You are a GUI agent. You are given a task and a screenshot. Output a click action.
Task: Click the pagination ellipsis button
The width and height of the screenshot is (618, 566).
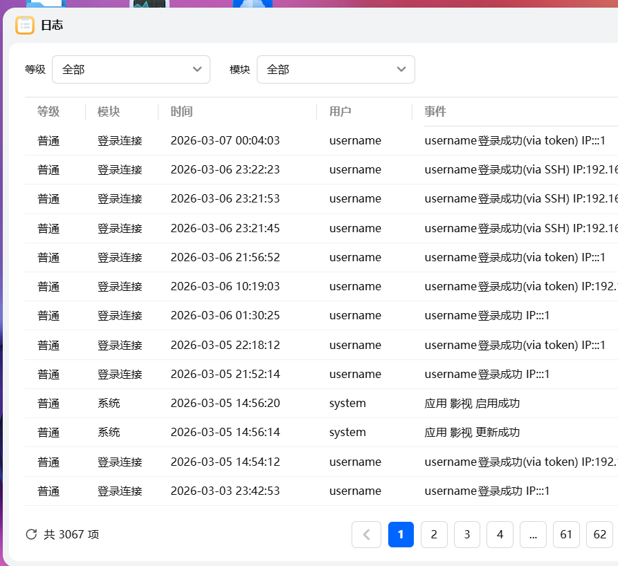pyautogui.click(x=533, y=534)
